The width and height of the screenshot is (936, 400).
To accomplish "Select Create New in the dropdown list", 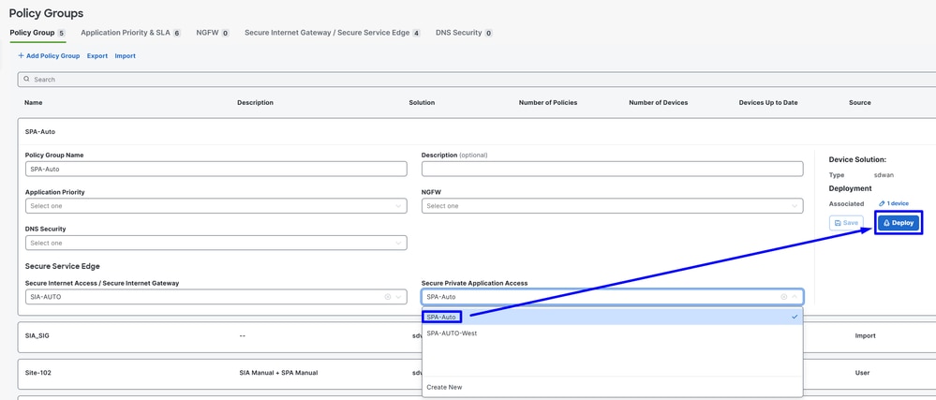I will pyautogui.click(x=444, y=387).
